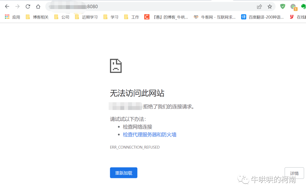Open the 应用 apps grid shortcut
The width and height of the screenshot is (306, 193).
(x=12, y=17)
